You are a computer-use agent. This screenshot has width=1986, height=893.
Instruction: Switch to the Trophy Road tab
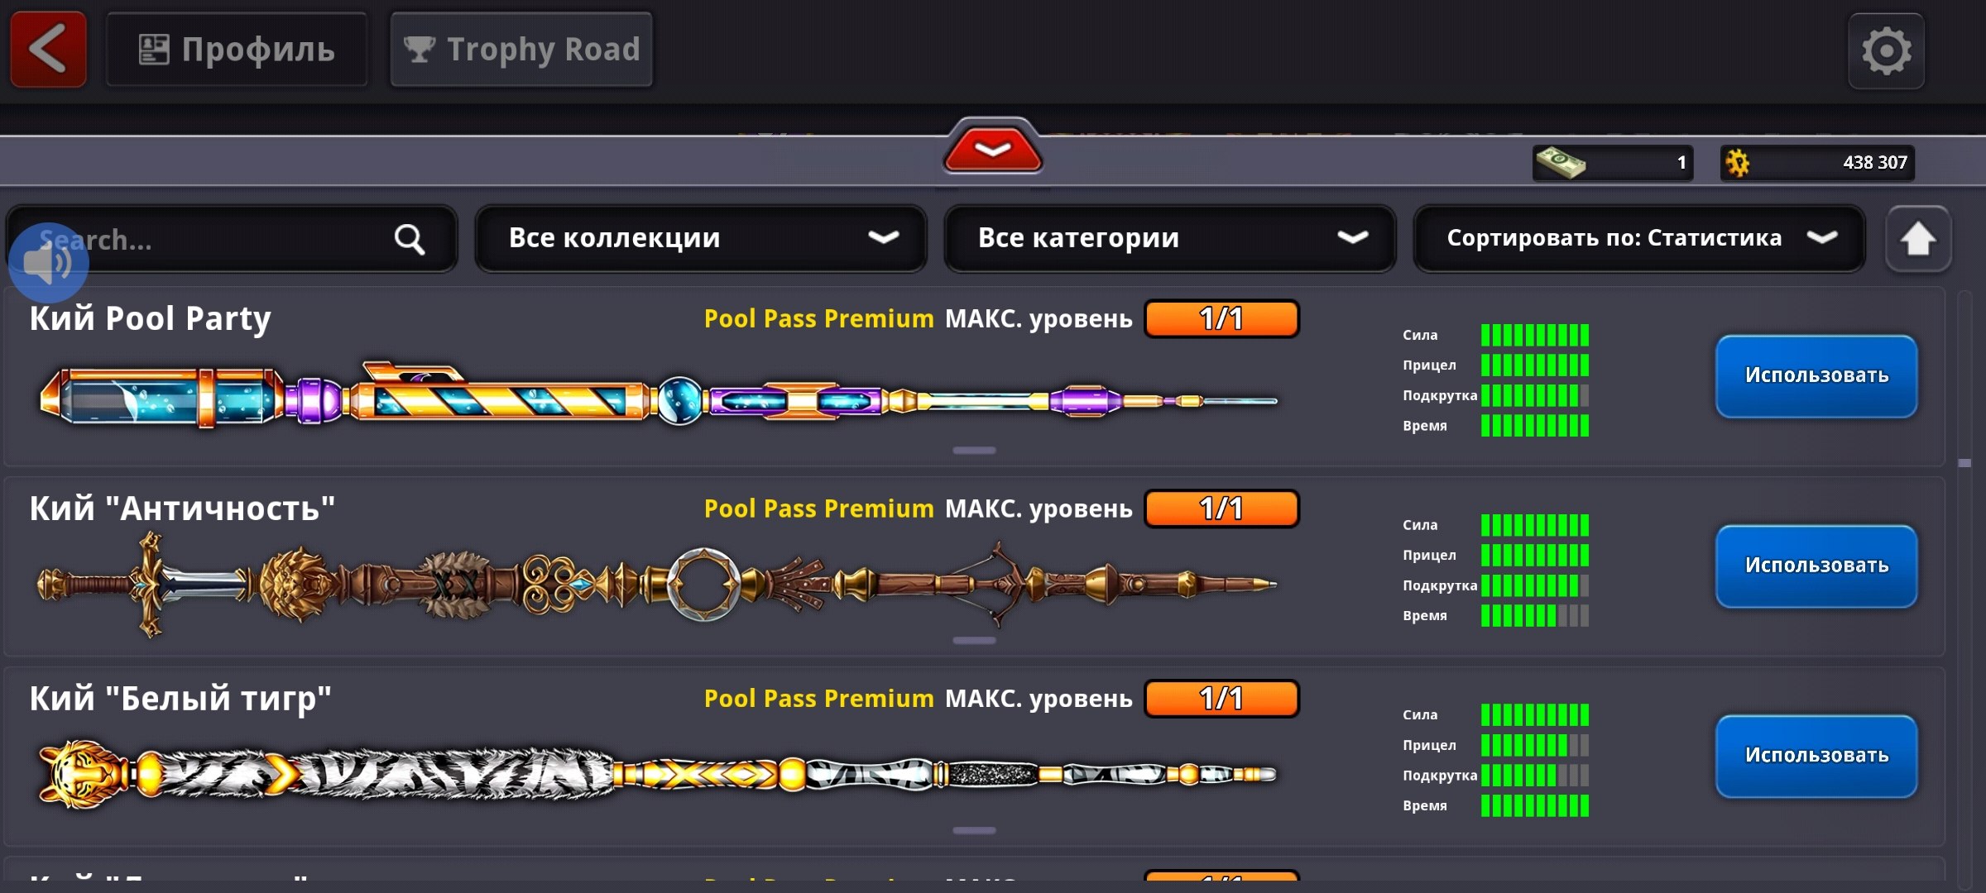click(521, 50)
